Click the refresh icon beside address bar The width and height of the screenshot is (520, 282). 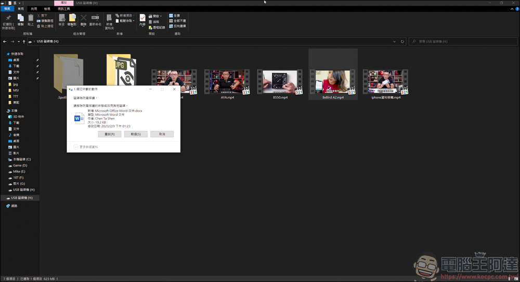[402, 42]
